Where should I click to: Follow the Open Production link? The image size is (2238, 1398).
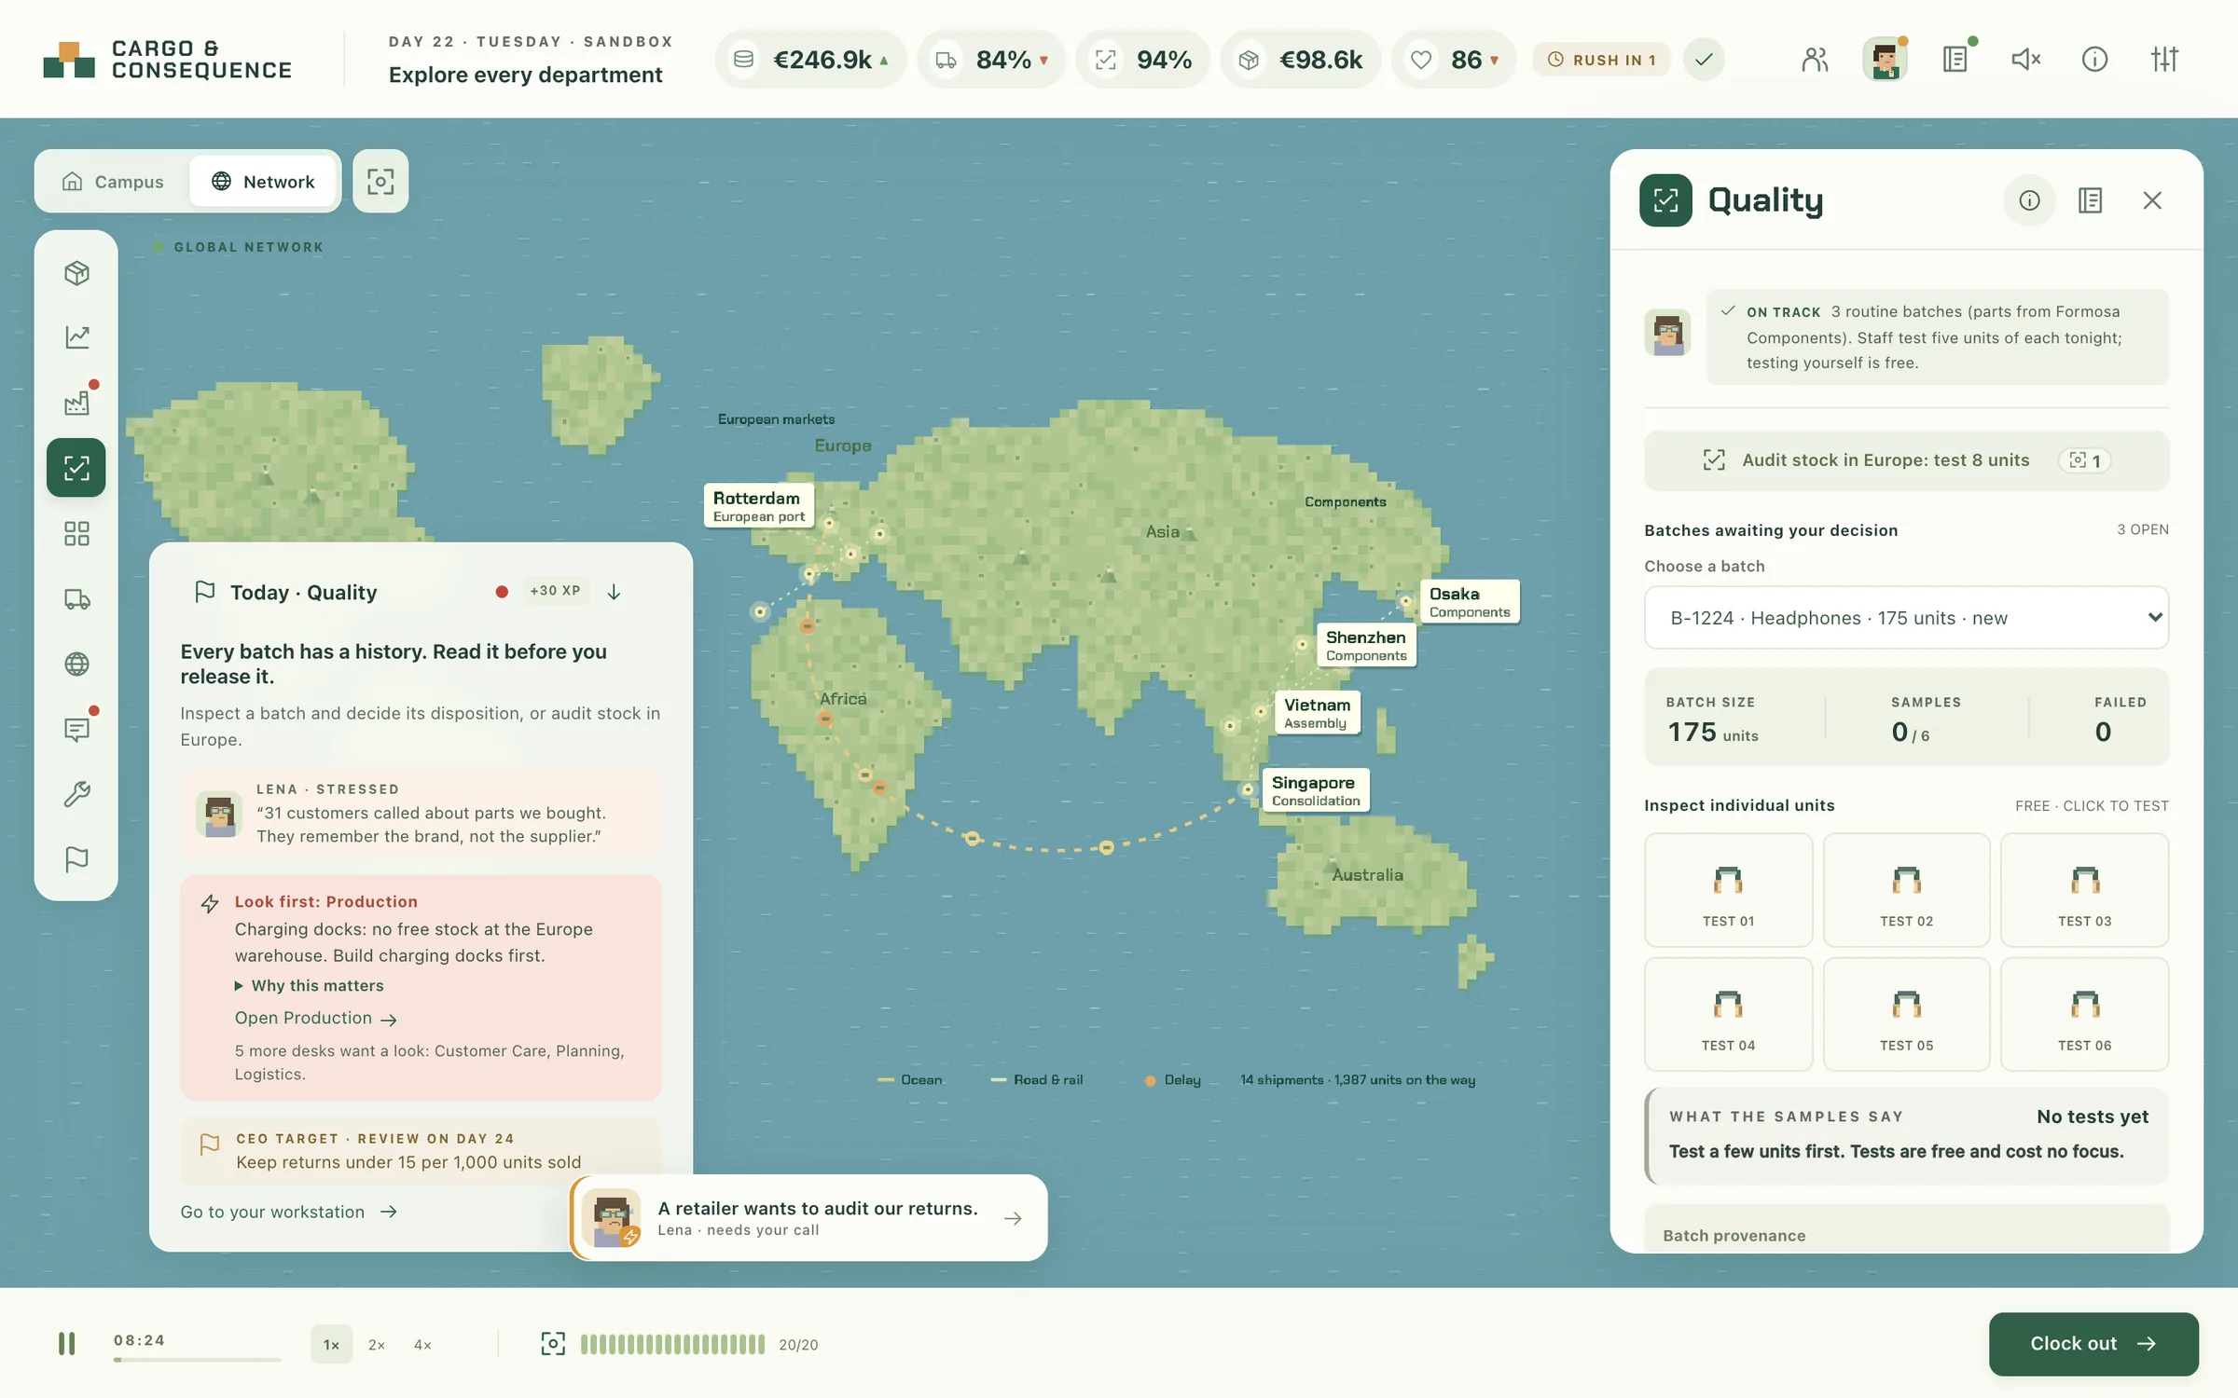[316, 1018]
